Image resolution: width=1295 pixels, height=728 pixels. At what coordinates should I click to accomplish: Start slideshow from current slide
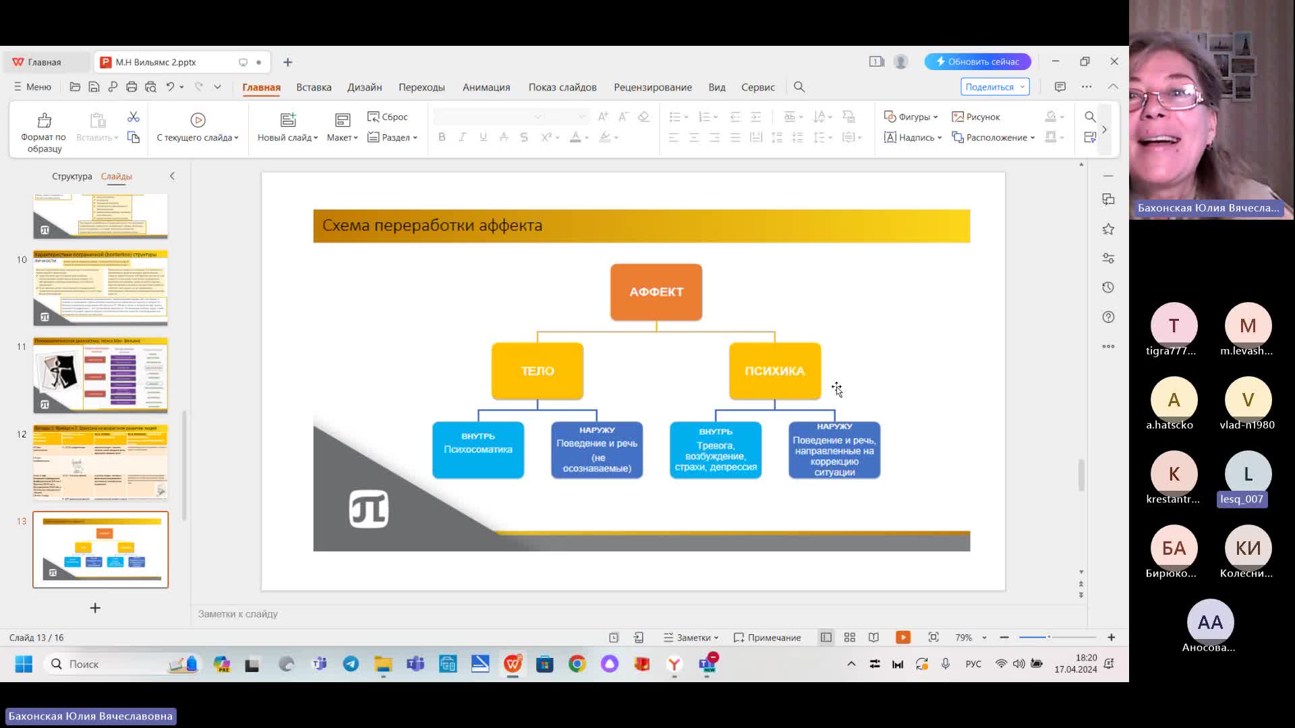click(x=198, y=120)
